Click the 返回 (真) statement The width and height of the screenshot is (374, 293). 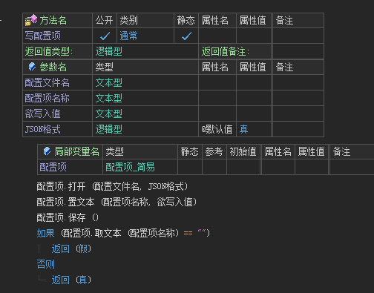pyautogui.click(x=71, y=280)
